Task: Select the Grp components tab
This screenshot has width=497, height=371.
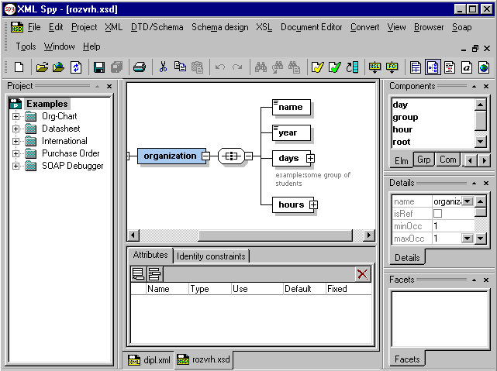Action: (x=424, y=160)
